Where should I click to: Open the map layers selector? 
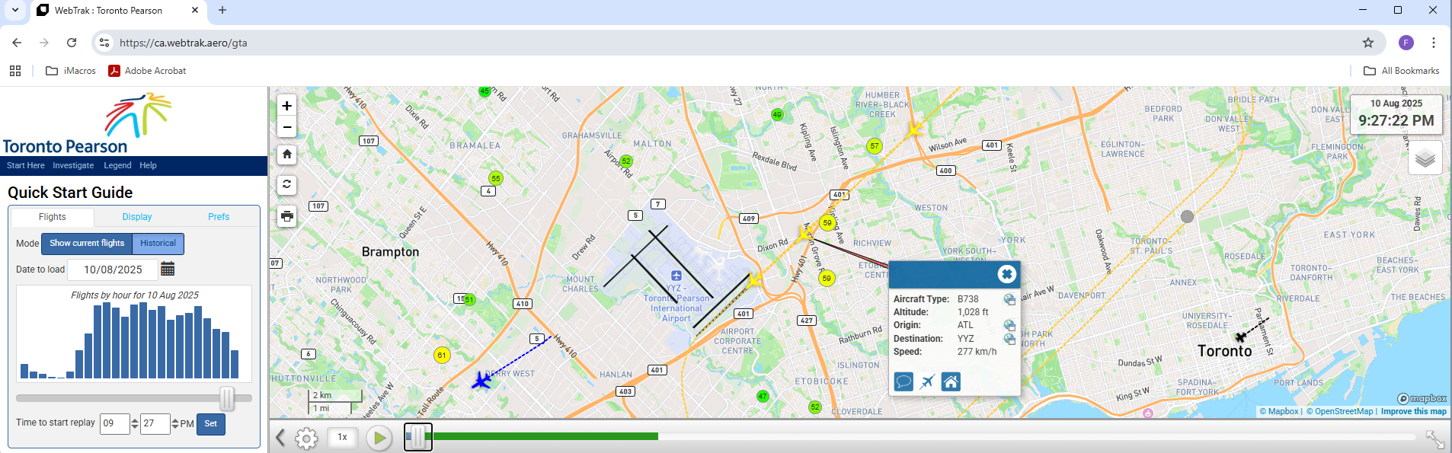coord(1425,158)
